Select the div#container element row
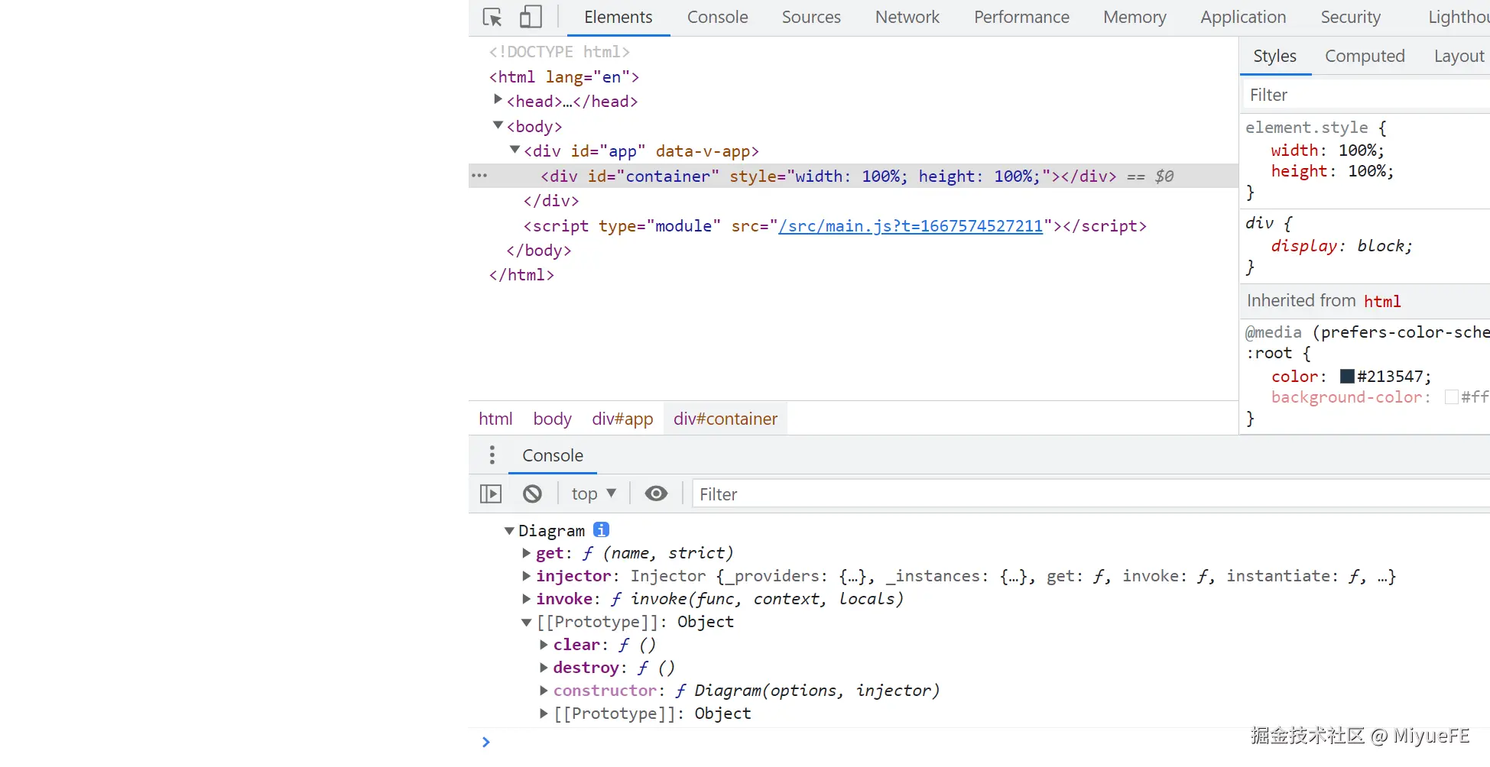This screenshot has height=767, width=1490. click(853, 176)
